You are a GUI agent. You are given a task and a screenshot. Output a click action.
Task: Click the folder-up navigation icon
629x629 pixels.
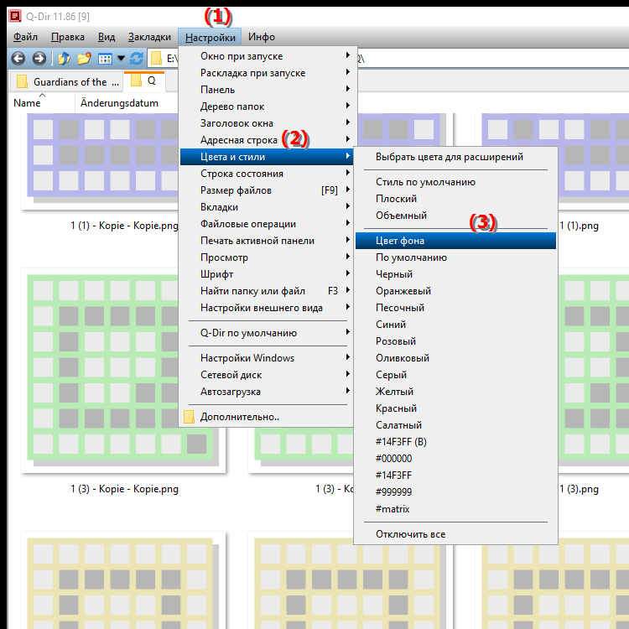click(x=65, y=59)
